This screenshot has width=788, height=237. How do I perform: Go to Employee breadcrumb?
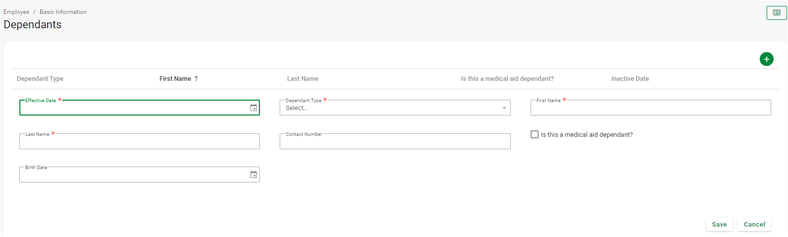(16, 12)
